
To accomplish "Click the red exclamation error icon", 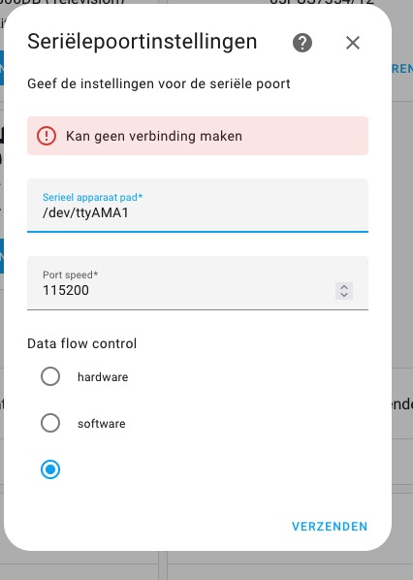I will (47, 136).
